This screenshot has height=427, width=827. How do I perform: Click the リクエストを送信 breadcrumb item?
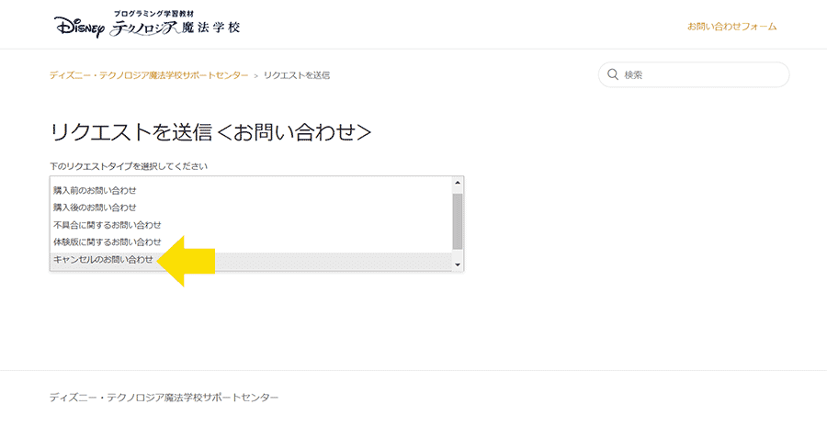point(297,75)
